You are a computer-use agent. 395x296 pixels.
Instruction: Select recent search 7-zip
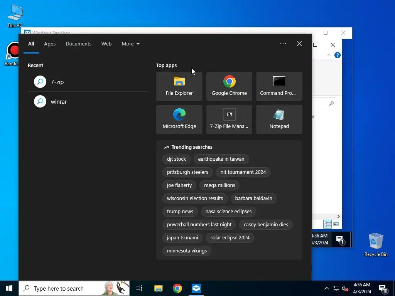pyautogui.click(x=88, y=82)
